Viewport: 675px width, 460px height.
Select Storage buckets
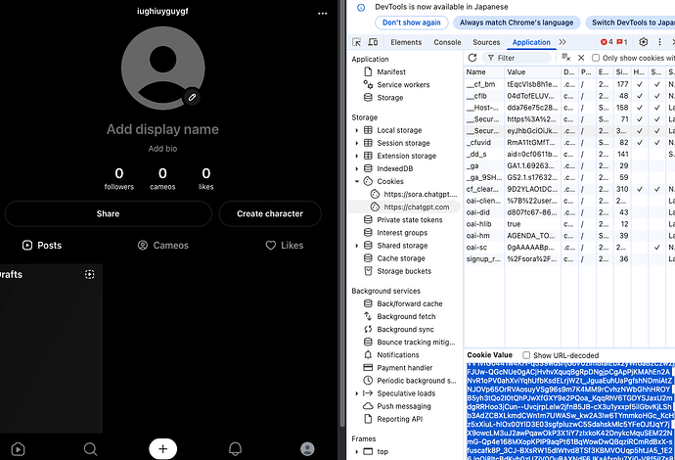404,271
